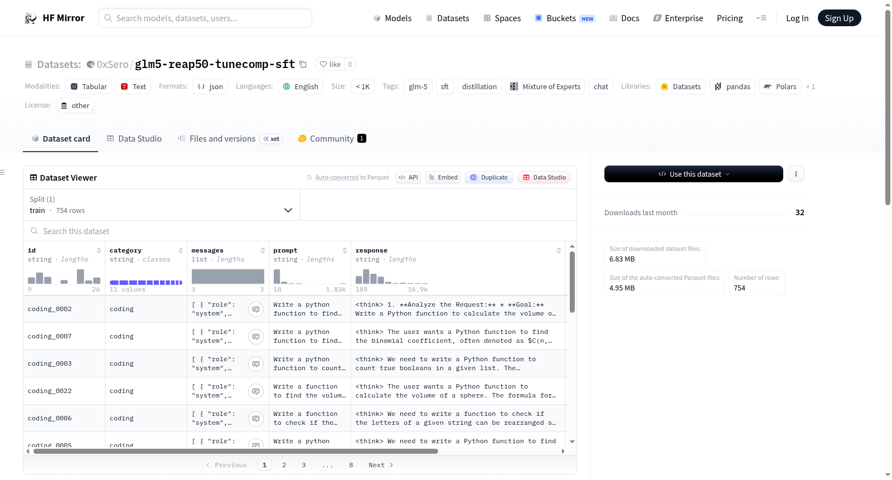Image resolution: width=892 pixels, height=480 pixels.
Task: Click the Datasets library tag
Action: point(681,86)
